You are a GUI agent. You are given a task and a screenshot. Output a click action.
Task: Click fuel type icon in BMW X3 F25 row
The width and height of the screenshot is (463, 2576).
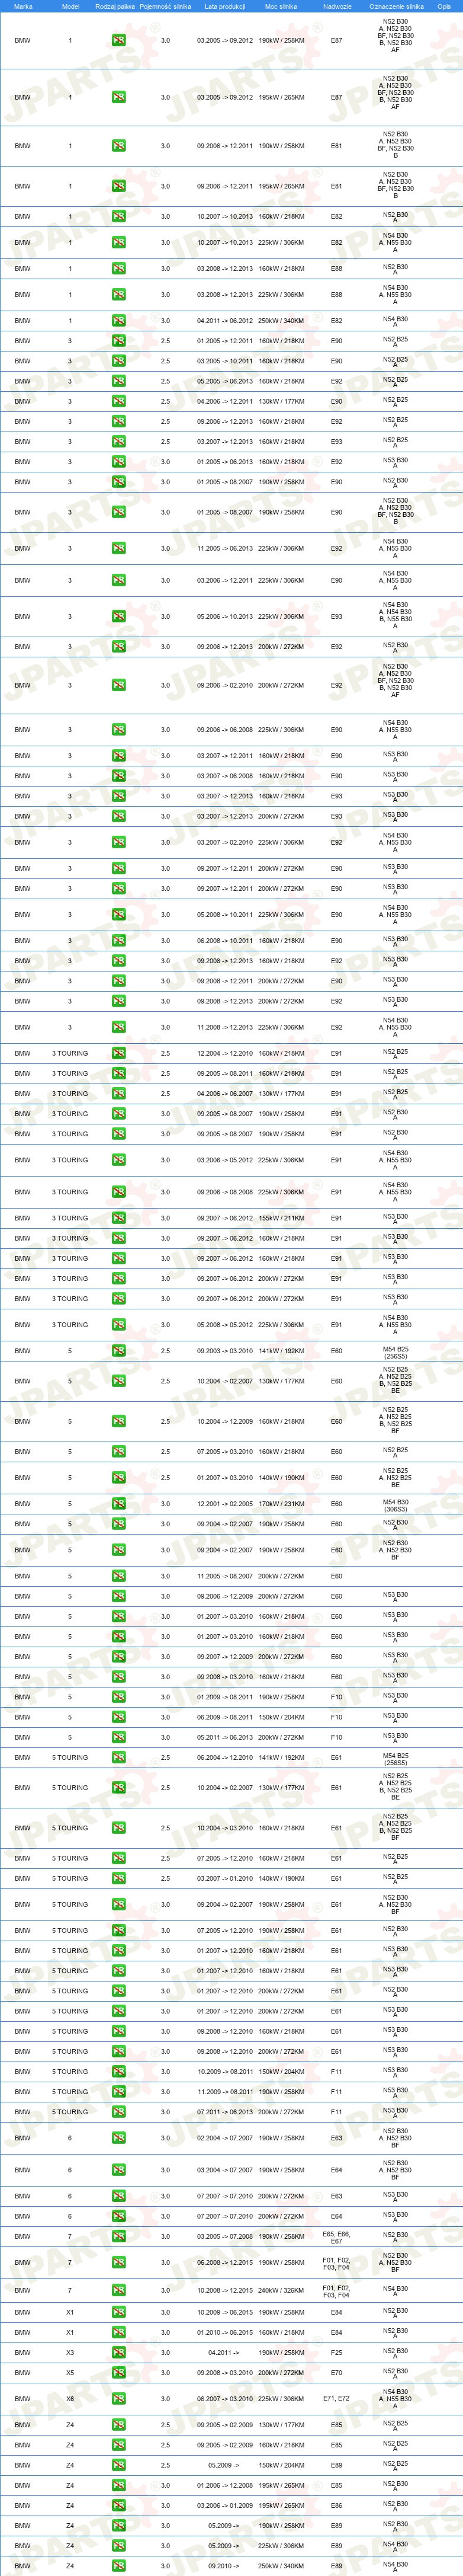click(118, 2352)
